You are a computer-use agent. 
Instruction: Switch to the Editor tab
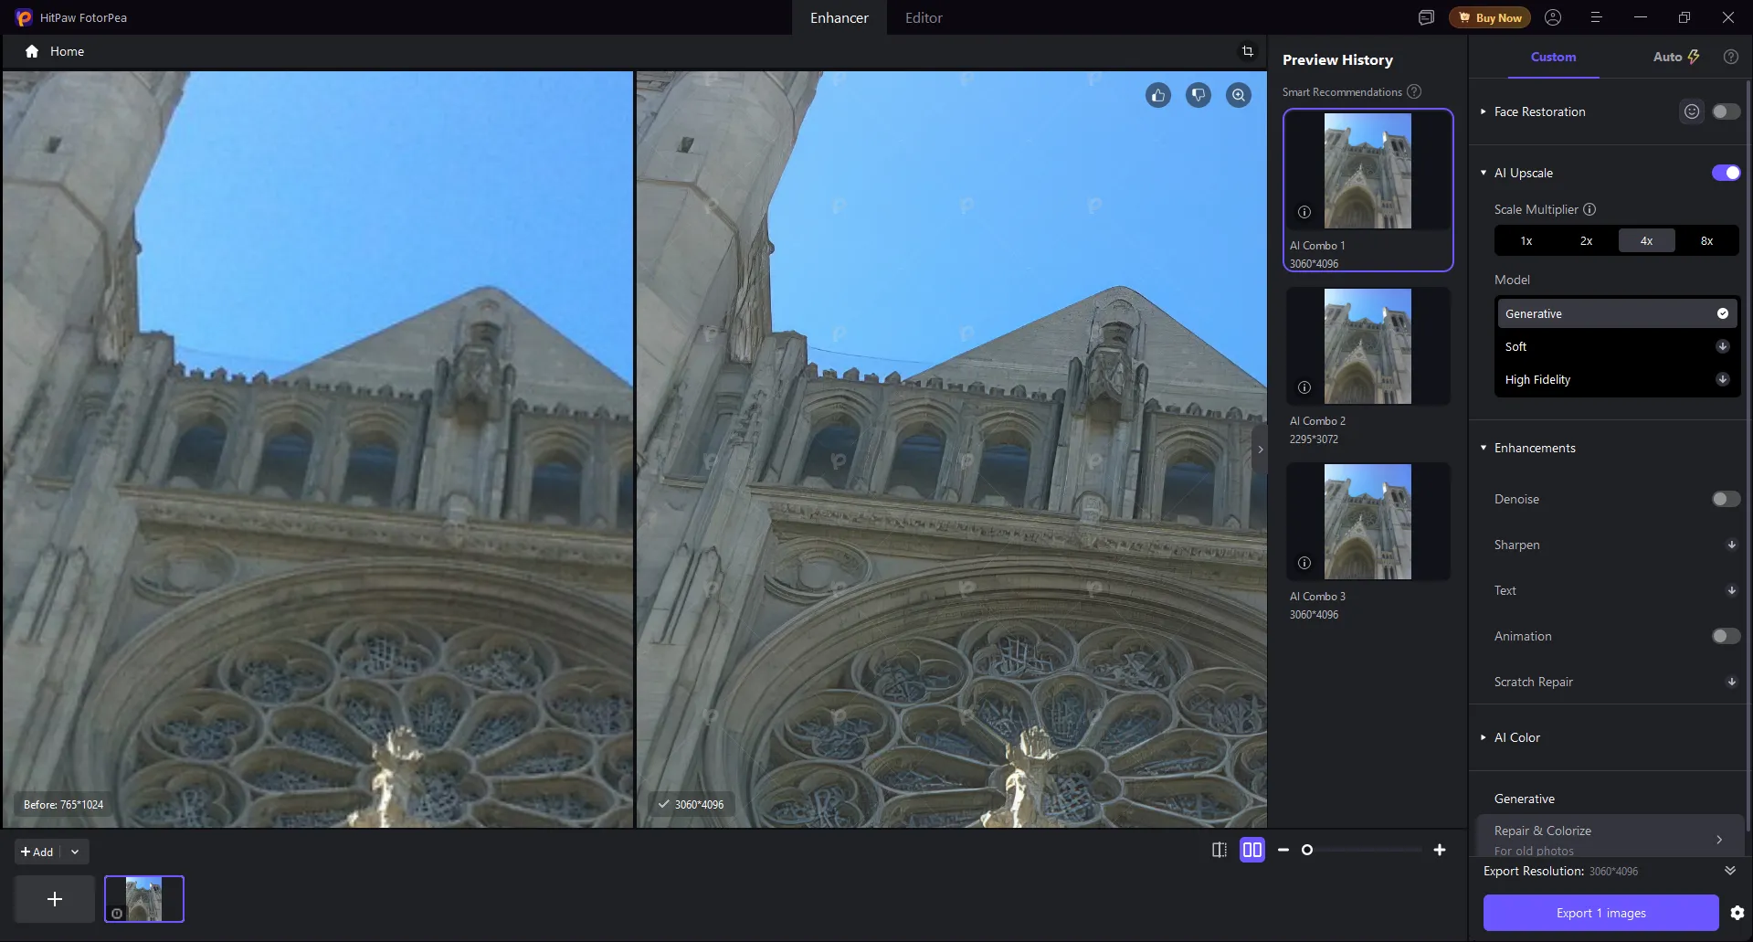tap(924, 17)
